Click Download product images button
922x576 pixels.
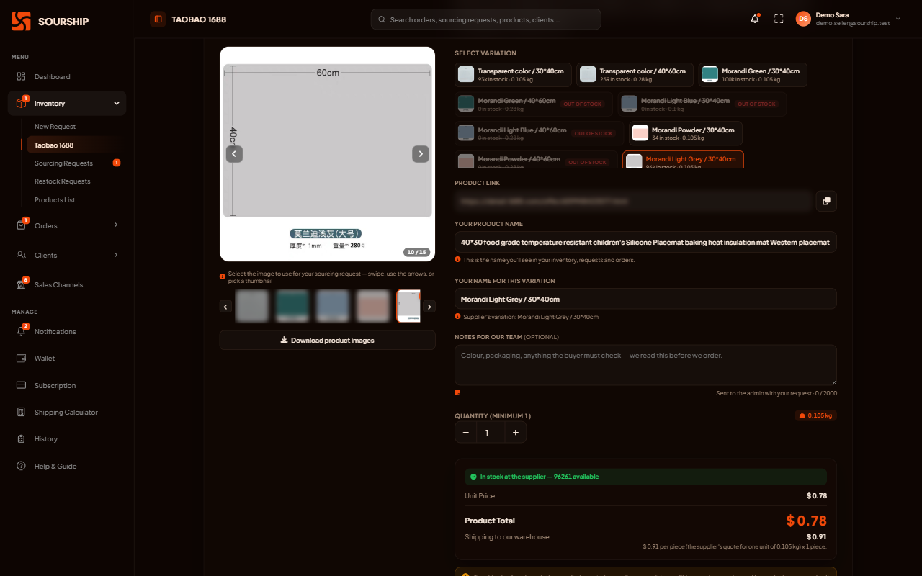click(x=328, y=340)
